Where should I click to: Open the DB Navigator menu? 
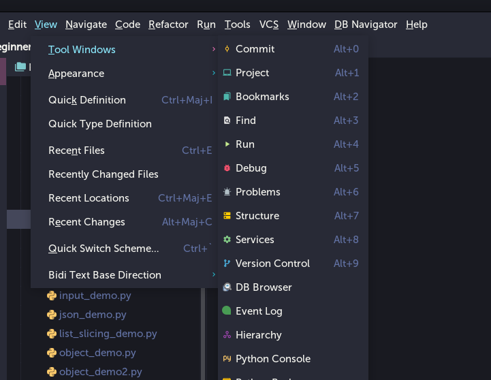[366, 25]
